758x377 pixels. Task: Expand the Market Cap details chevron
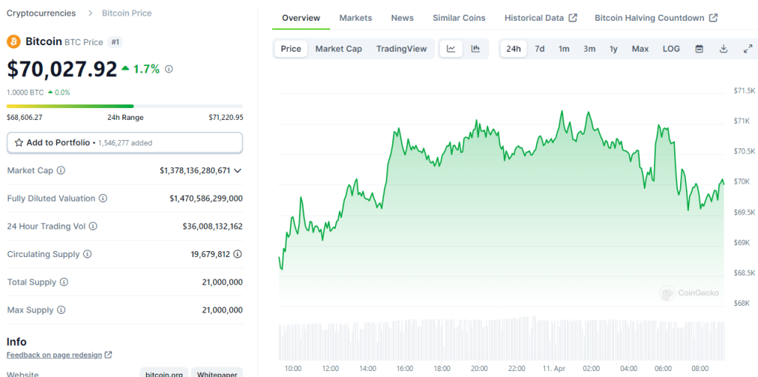[x=237, y=170]
